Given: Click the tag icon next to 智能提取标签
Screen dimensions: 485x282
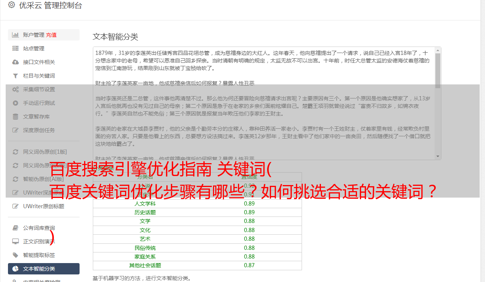Looking at the screenshot, I should [16, 255].
